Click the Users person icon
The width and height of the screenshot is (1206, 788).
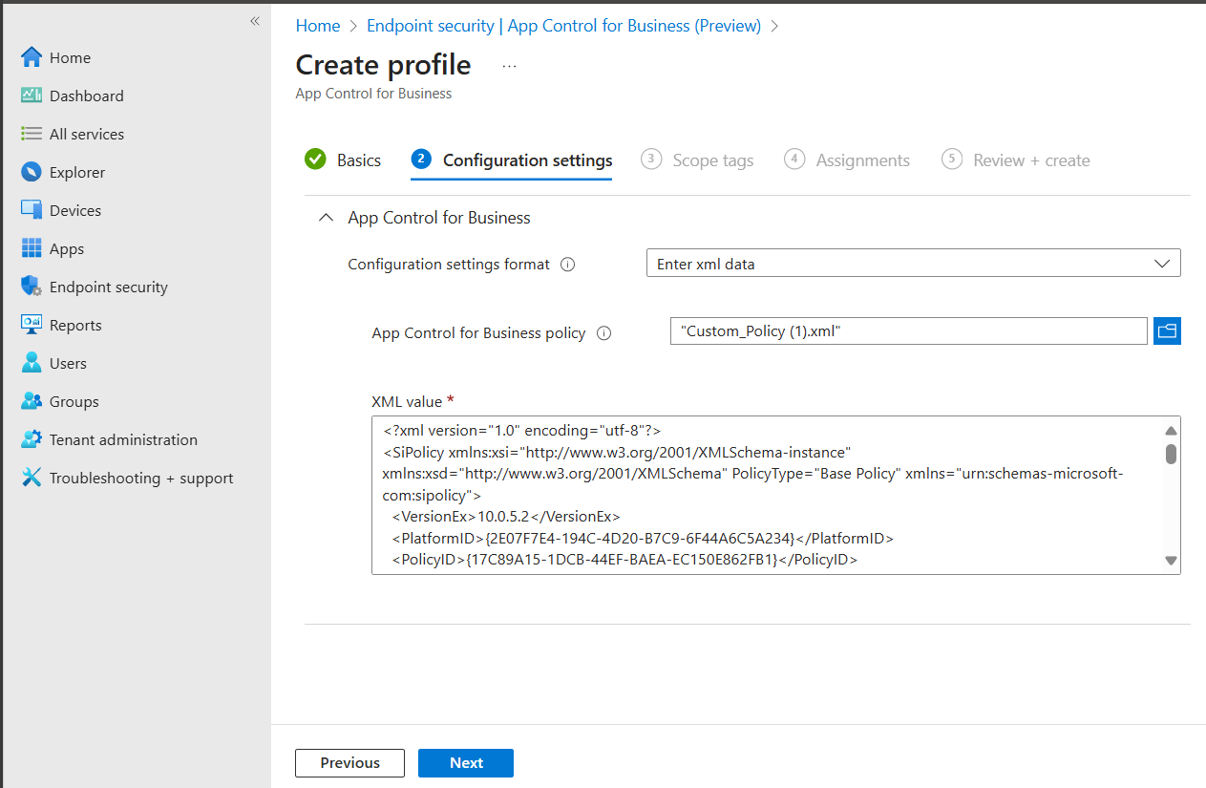(32, 363)
